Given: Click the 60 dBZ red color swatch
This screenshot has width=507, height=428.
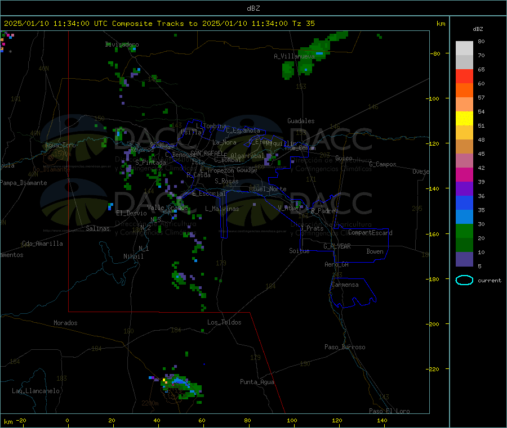Looking at the screenshot, I should [x=464, y=76].
